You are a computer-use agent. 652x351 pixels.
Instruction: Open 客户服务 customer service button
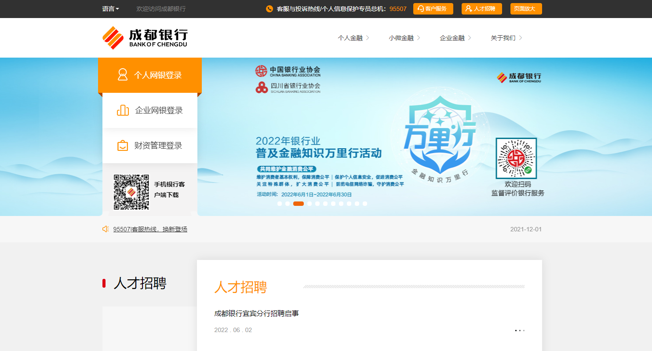433,9
